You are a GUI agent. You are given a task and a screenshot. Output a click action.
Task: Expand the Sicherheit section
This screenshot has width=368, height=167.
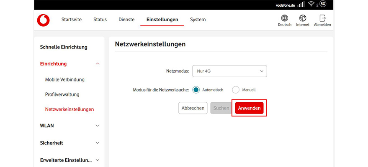tap(98, 143)
